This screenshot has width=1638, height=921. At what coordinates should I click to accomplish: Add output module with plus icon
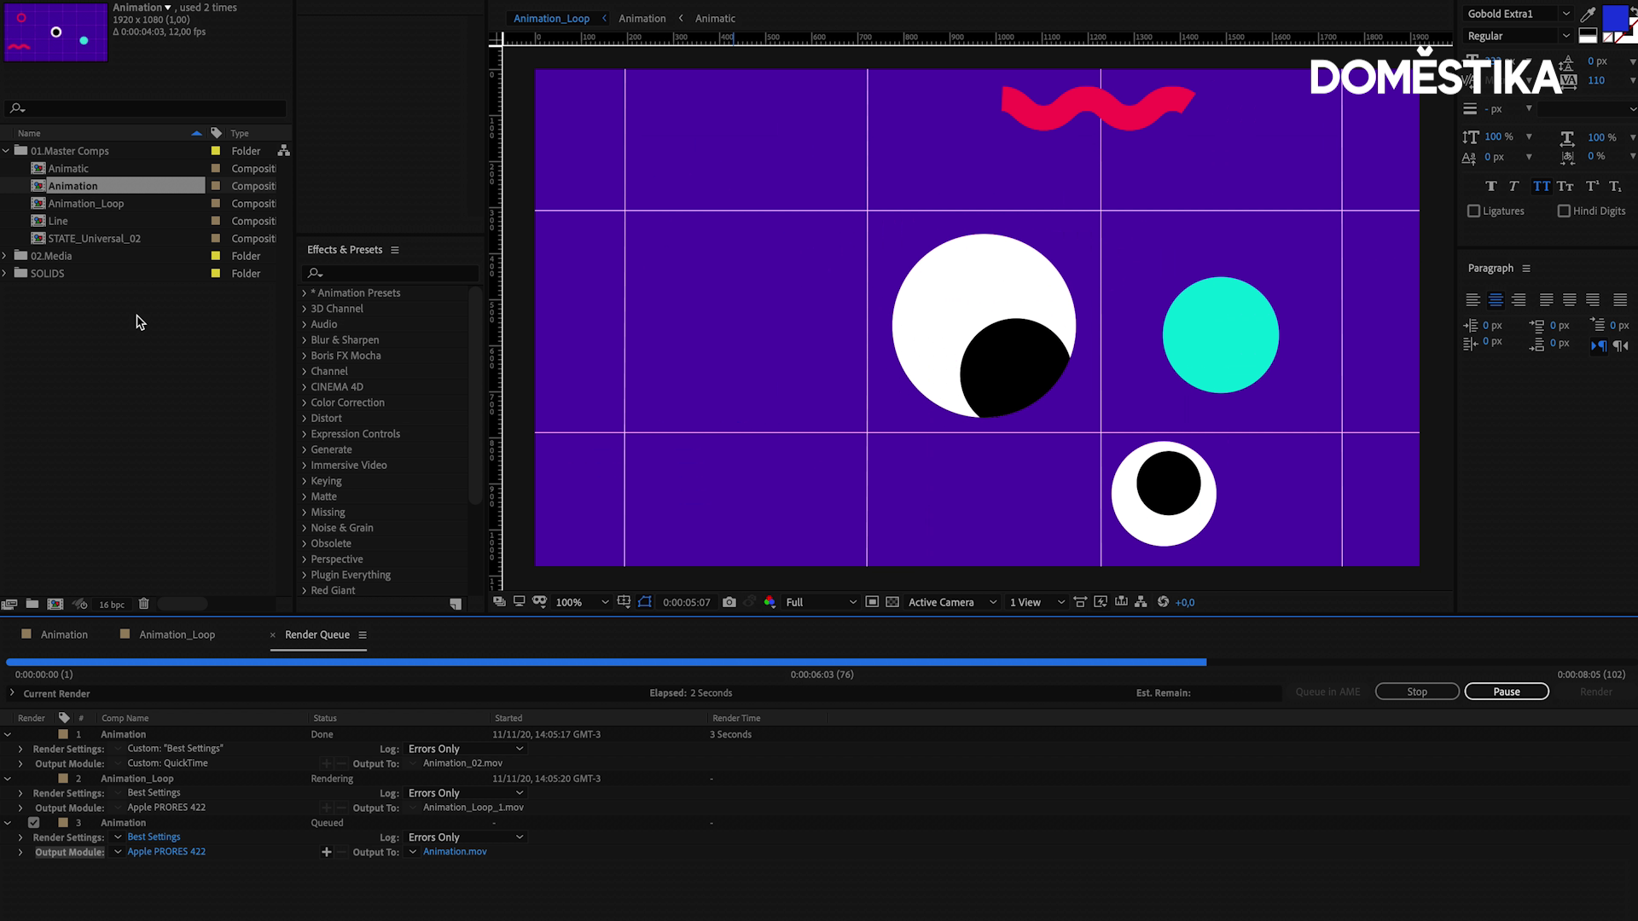326,852
